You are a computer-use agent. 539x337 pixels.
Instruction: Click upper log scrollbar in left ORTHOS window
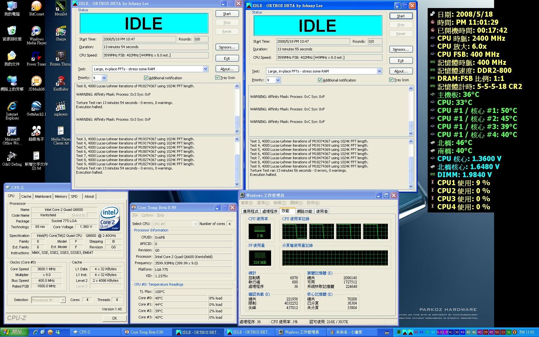pyautogui.click(x=237, y=108)
